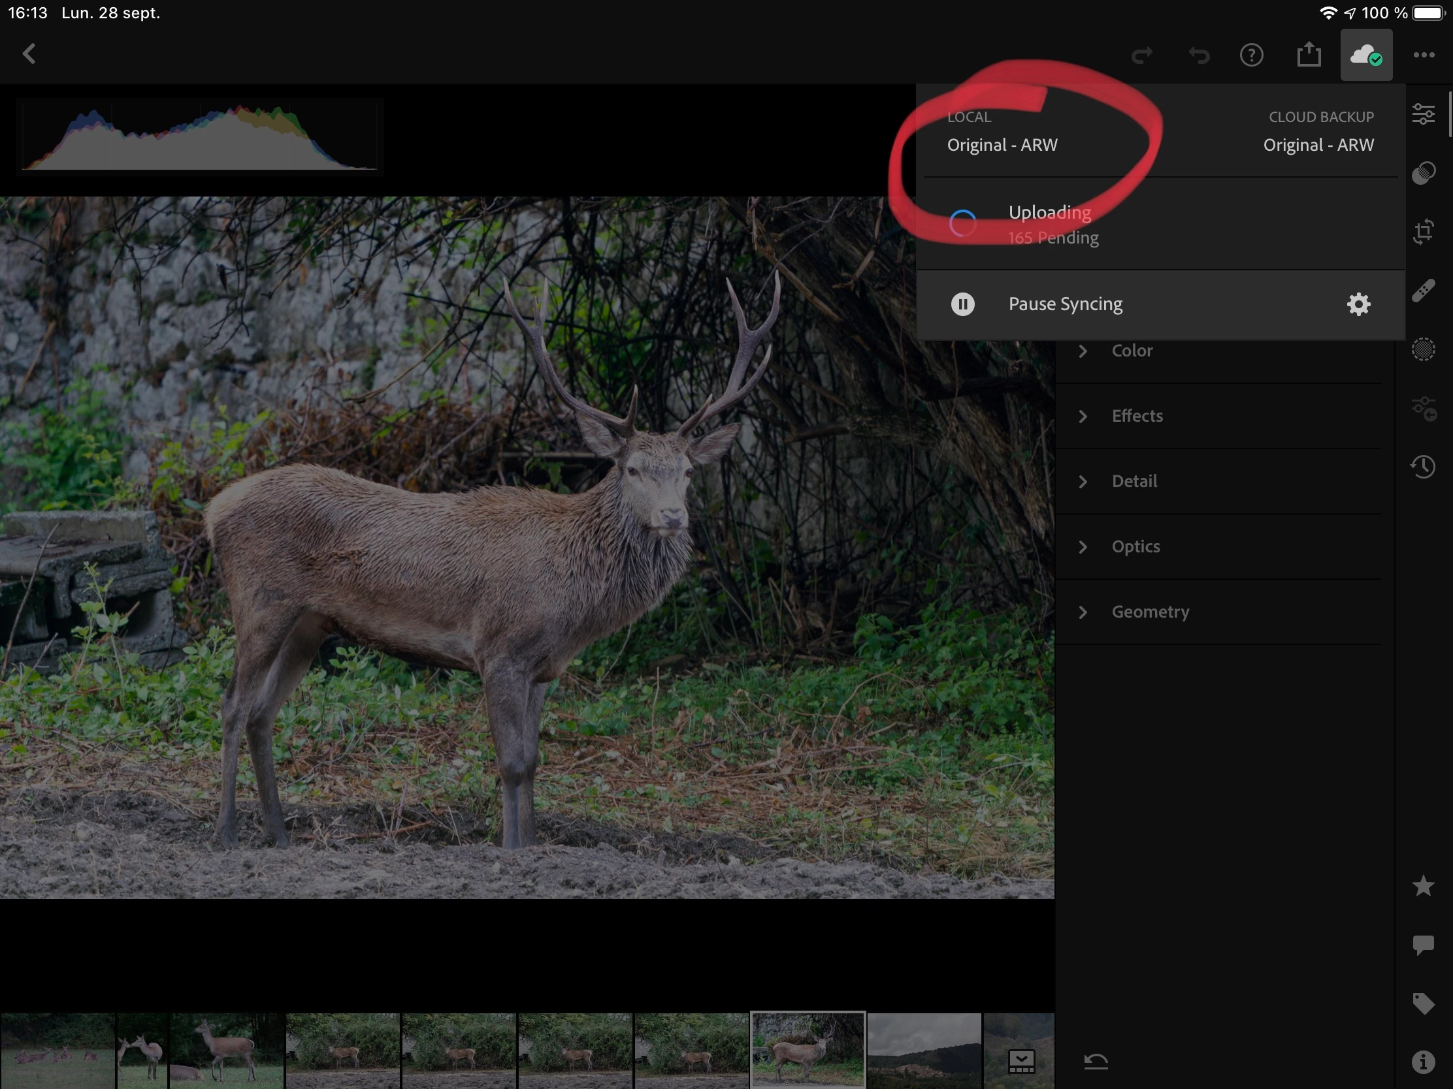
Task: Open the share export icon
Action: 1309,54
